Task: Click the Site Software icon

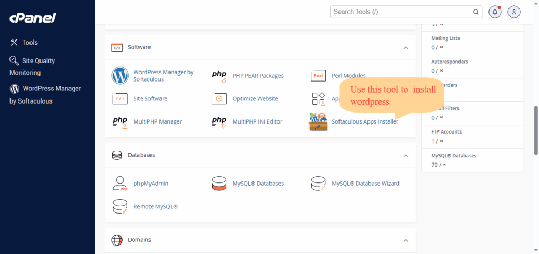Action: [x=120, y=98]
